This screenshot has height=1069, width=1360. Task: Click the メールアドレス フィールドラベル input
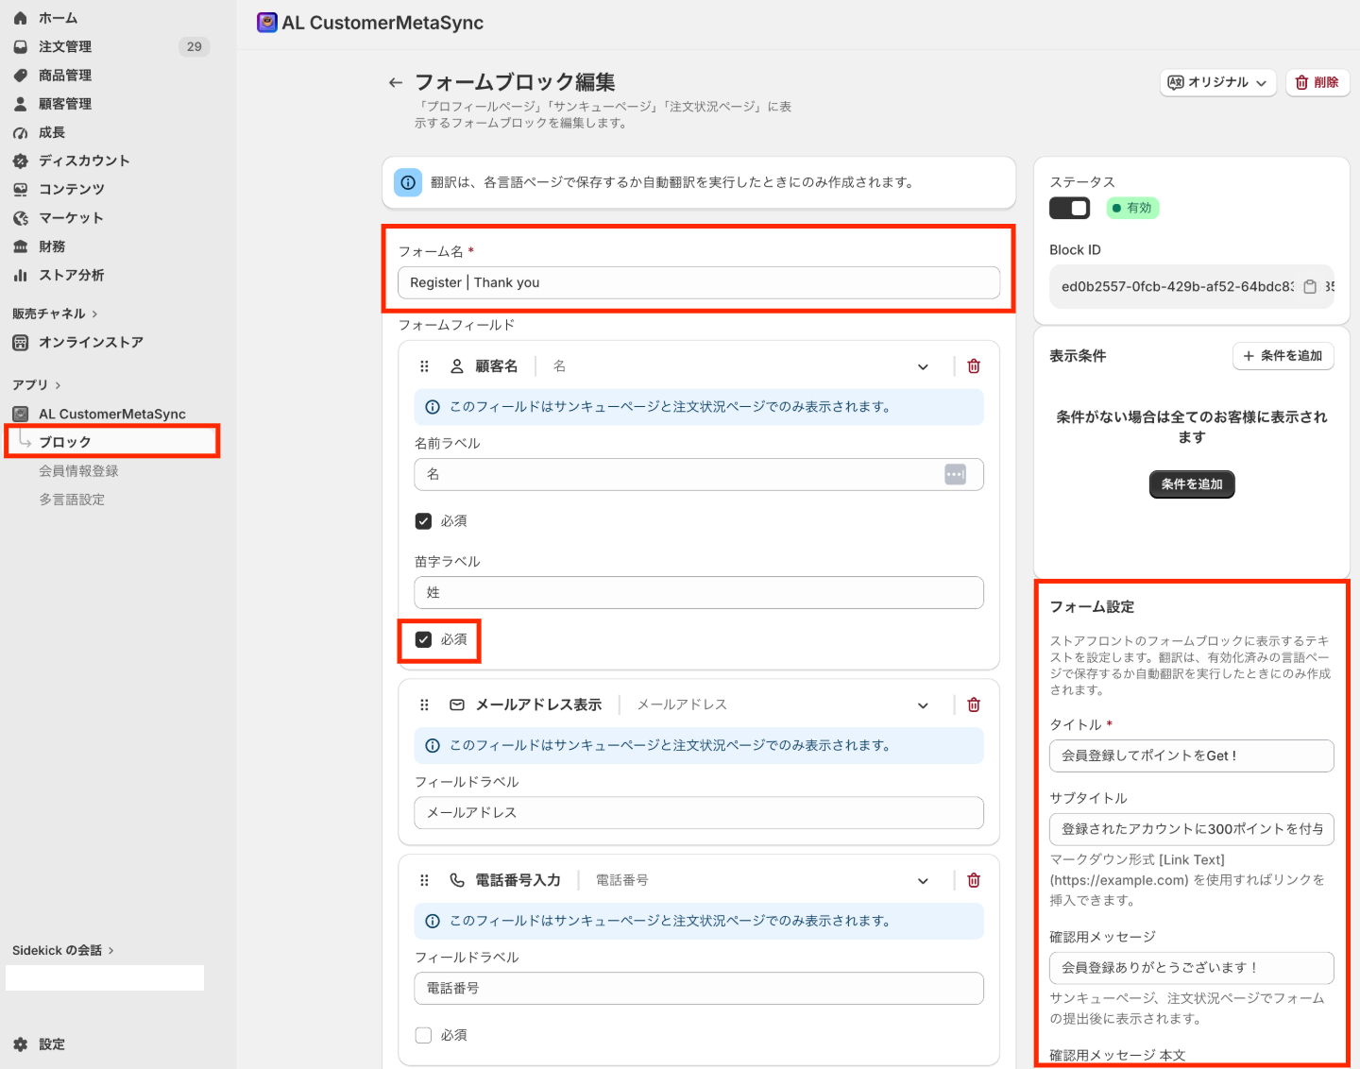(x=699, y=812)
